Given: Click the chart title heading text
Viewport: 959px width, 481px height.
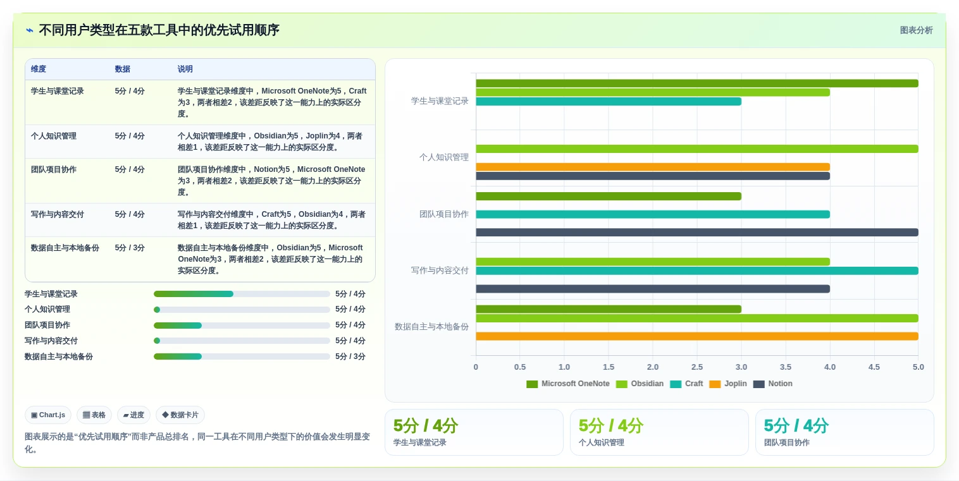Looking at the screenshot, I should (x=159, y=30).
